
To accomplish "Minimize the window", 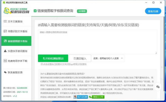I will (x=146, y=2).
